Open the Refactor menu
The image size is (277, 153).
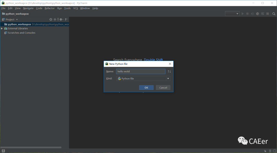coord(50,8)
